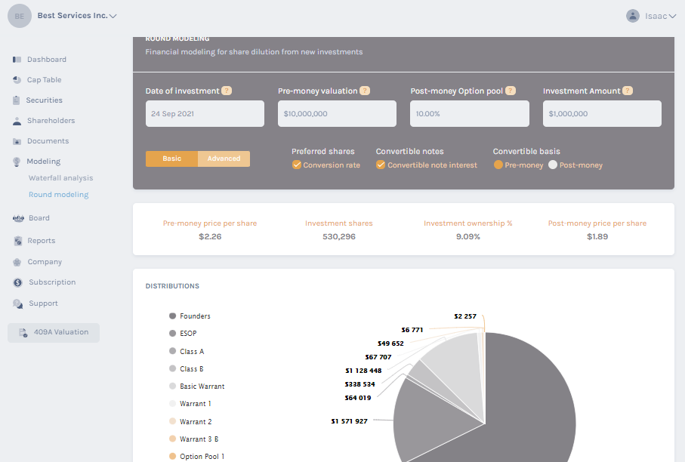Viewport: 685px width, 462px height.
Task: Click the Support chat icon
Action: [18, 303]
